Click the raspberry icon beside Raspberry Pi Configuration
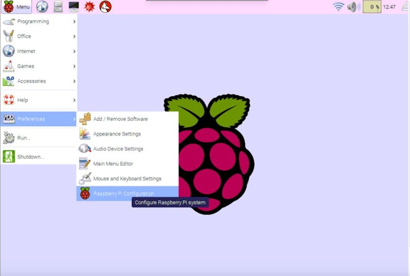Image resolution: width=410 pixels, height=276 pixels. pos(85,194)
